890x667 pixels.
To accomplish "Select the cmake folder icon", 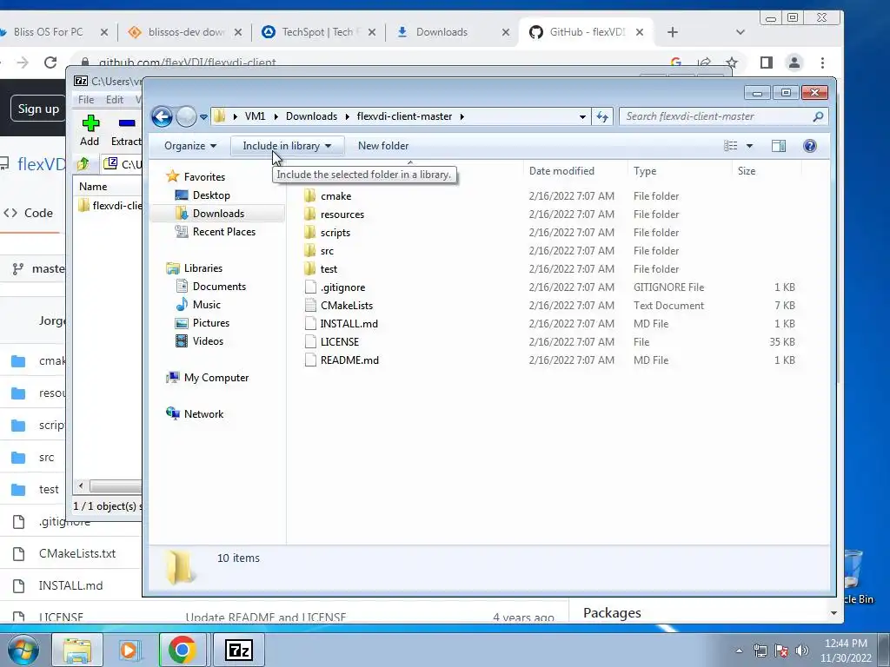I will click(310, 196).
